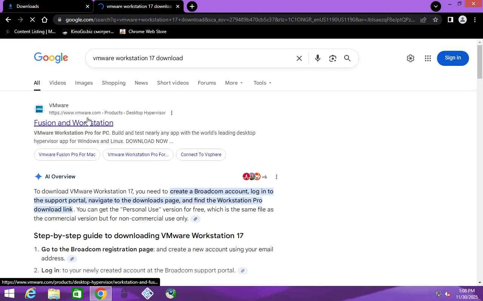Image resolution: width=483 pixels, height=301 pixels.
Task: Click the source link chip after 'address.'
Action: 72,259
